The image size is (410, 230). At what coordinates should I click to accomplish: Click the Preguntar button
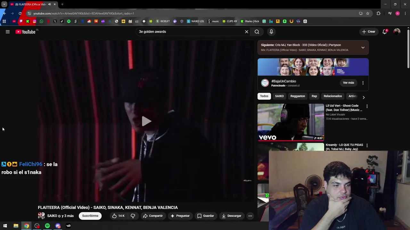(180, 216)
